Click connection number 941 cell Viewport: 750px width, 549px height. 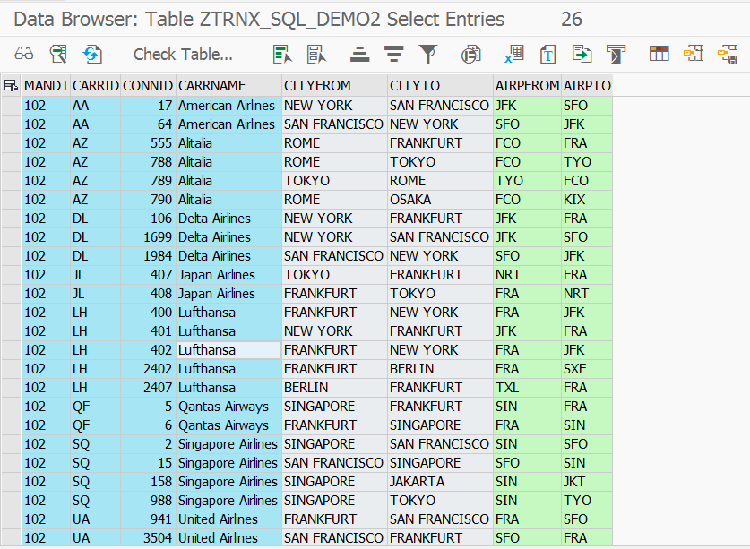click(148, 519)
